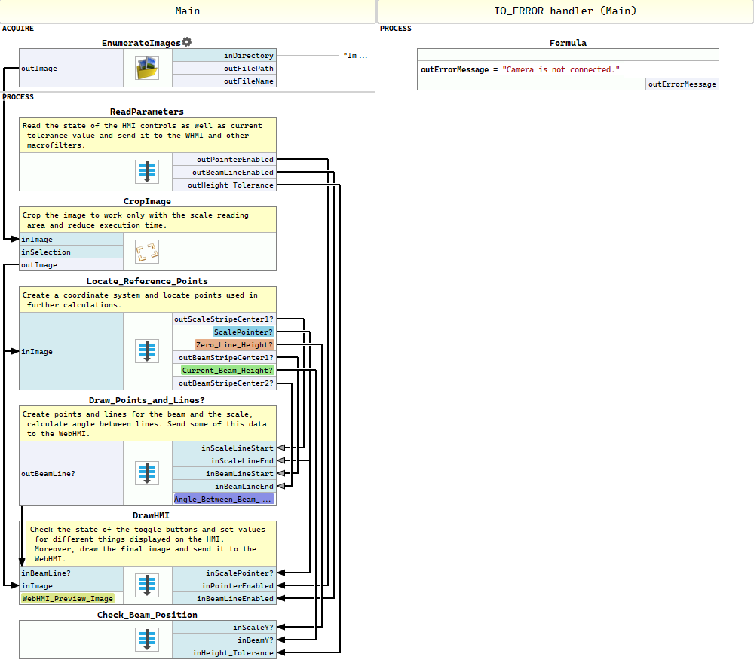Viewport: 754px width, 663px height.
Task: Click the EnumerateImages folder icon
Action: 147,69
